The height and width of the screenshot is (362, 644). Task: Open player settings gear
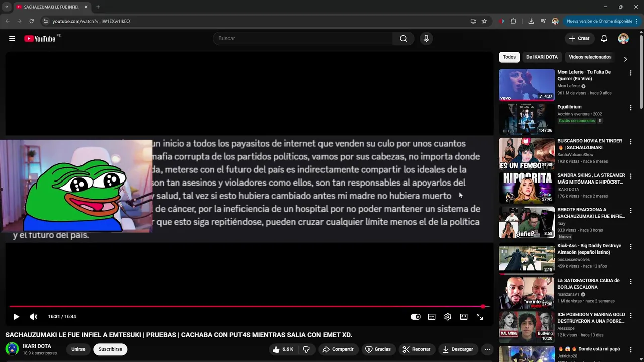[448, 317]
